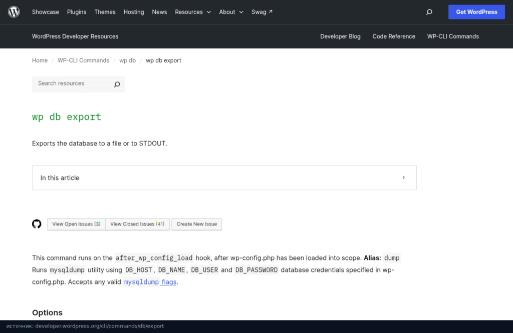Click the DB_HOST code text

tap(139, 270)
